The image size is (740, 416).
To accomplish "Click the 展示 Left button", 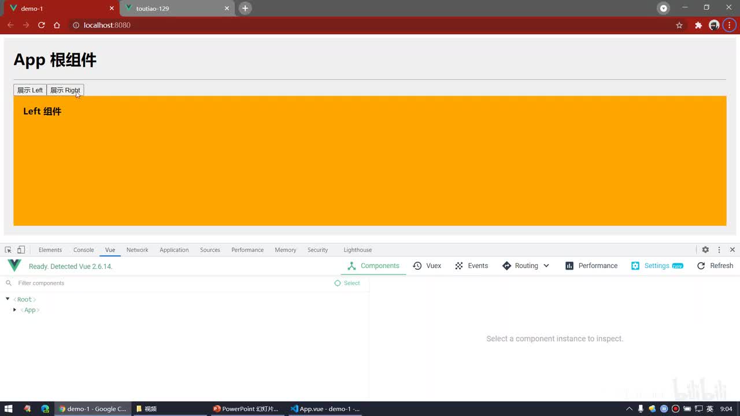I will point(30,90).
